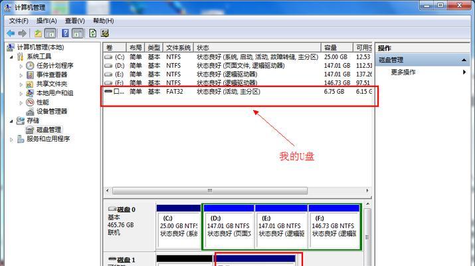Click the Help question mark toolbar icon

pos(65,33)
